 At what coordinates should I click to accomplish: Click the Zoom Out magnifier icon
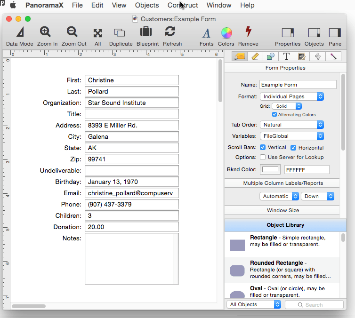click(72, 32)
